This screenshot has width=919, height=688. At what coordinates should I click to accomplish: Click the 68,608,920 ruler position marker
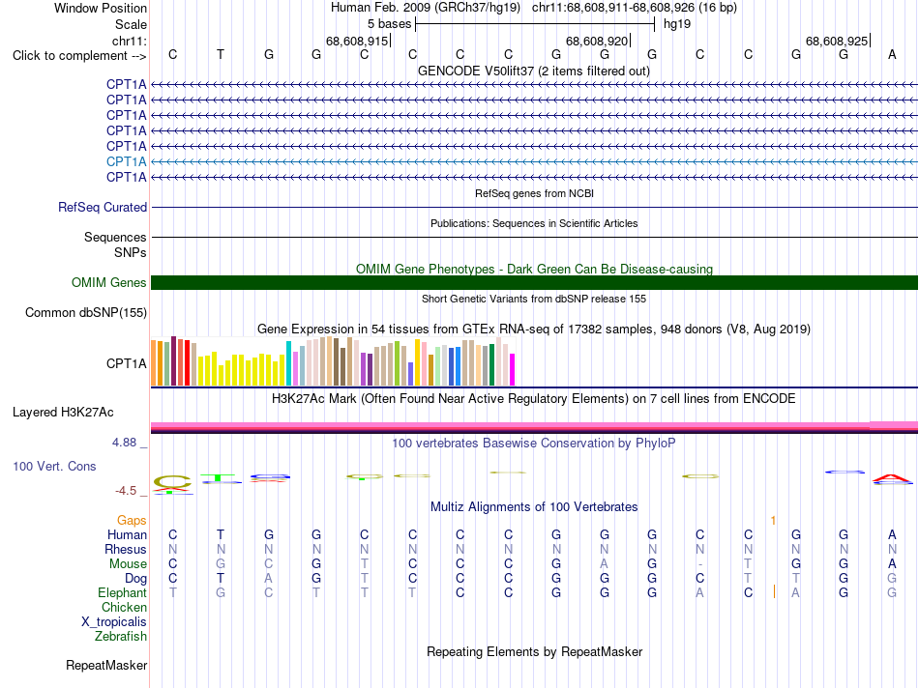598,41
